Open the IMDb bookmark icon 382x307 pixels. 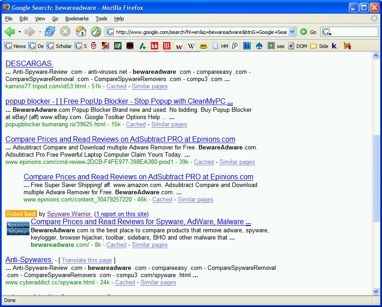[x=203, y=46]
